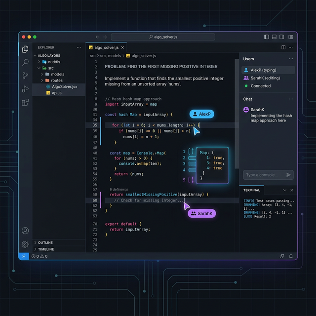The width and height of the screenshot is (316, 316).
Task: Click algo_solver.js in the breadcrumb
Action: click(x=144, y=56)
